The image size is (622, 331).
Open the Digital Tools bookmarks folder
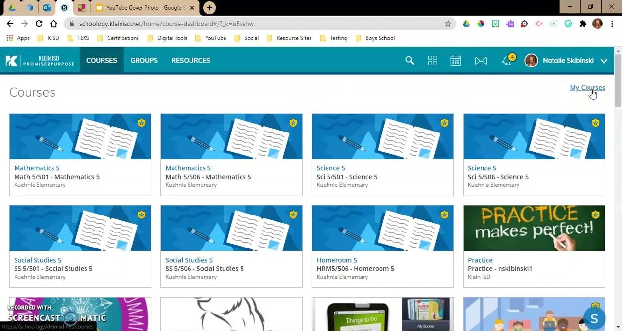167,38
